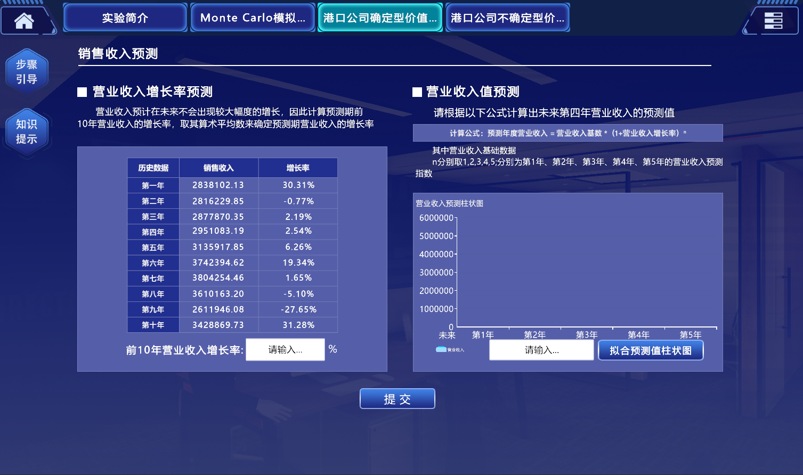Click the 销售收入 column header

(x=218, y=168)
